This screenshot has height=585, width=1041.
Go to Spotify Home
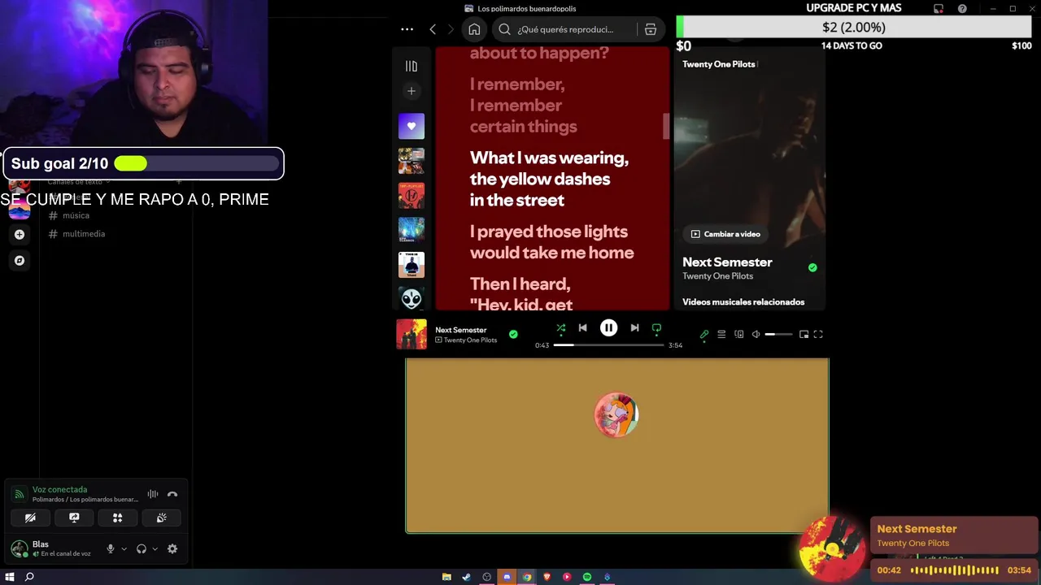click(474, 29)
